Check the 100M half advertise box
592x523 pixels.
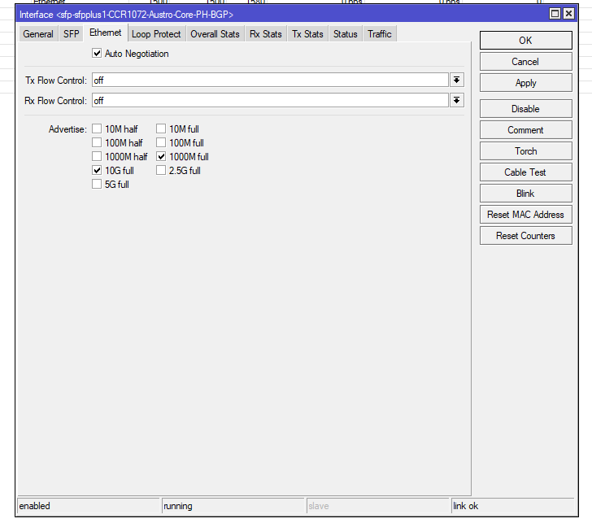point(97,142)
